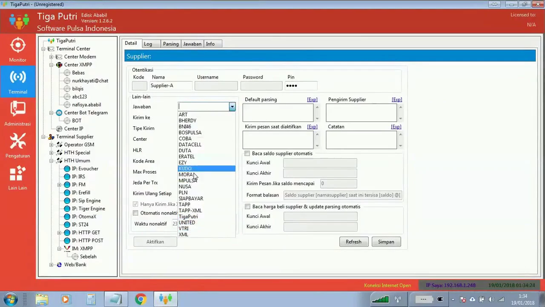Image resolution: width=545 pixels, height=307 pixels.
Task: Select the Sebelah tree entry
Action: (88, 257)
